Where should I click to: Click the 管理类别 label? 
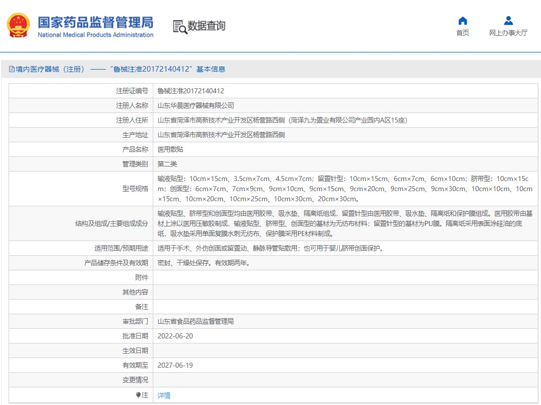135,164
